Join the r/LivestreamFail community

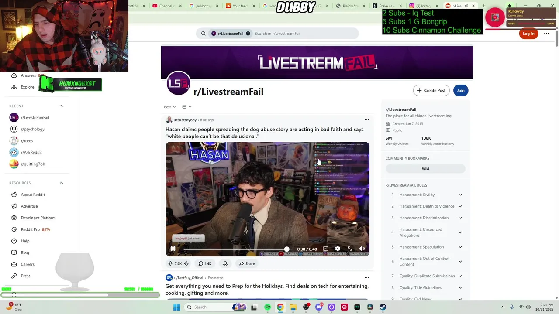pos(461,90)
